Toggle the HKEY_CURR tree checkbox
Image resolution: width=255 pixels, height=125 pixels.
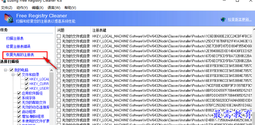[x=27, y=84]
